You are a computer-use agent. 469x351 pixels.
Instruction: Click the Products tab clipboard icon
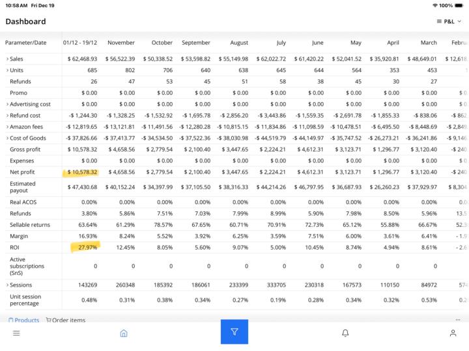click(x=10, y=320)
